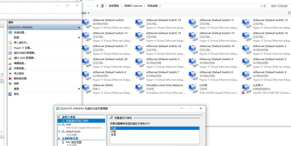291x146 pixels.
Task: Select vEthernet (Default Switch) 7 adapter icon
Action: (139, 76)
